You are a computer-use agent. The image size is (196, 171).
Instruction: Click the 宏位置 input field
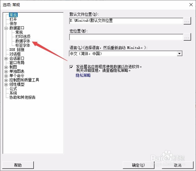pyautogui.click(x=126, y=37)
